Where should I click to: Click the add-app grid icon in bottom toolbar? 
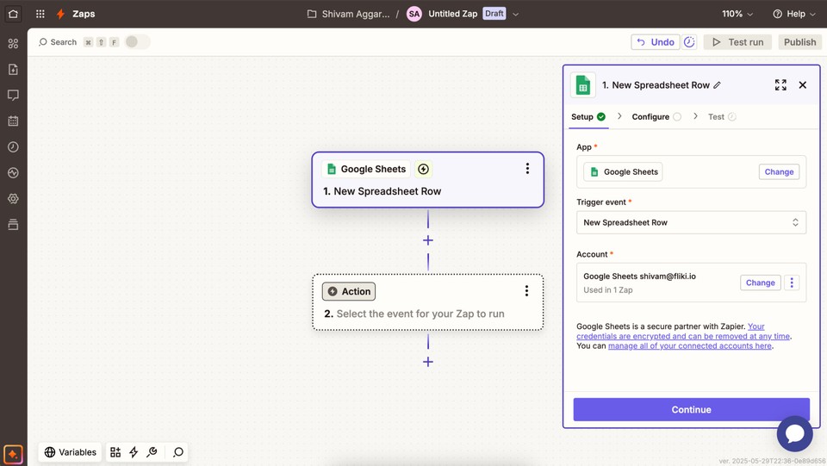(x=115, y=451)
